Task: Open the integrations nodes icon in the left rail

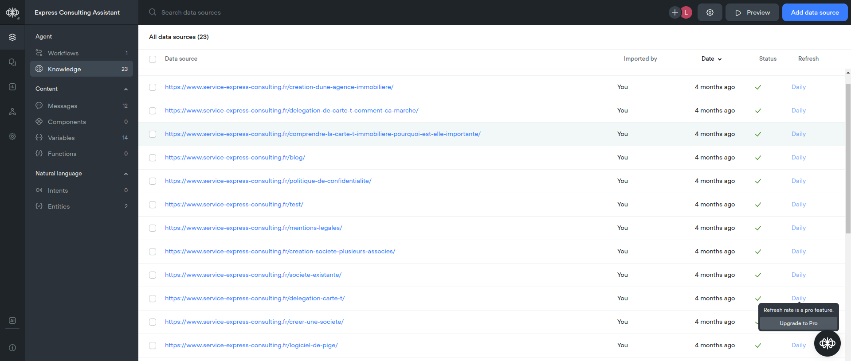Action: click(12, 112)
